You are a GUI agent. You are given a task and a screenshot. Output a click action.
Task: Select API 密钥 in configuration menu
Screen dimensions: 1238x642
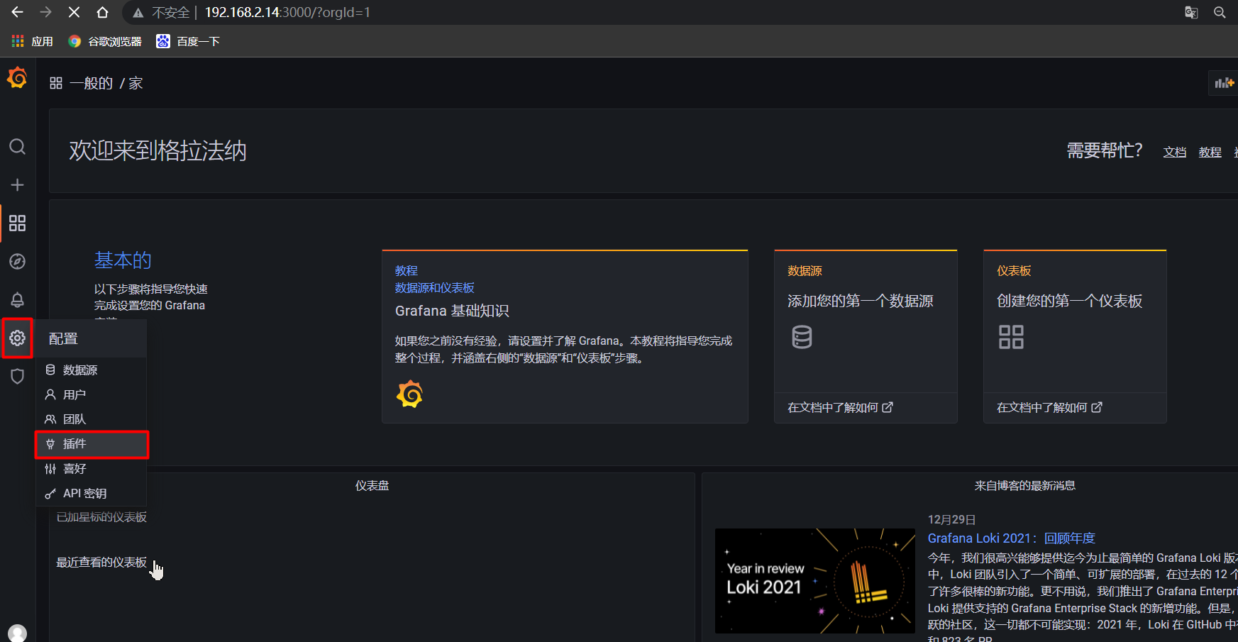[92, 493]
